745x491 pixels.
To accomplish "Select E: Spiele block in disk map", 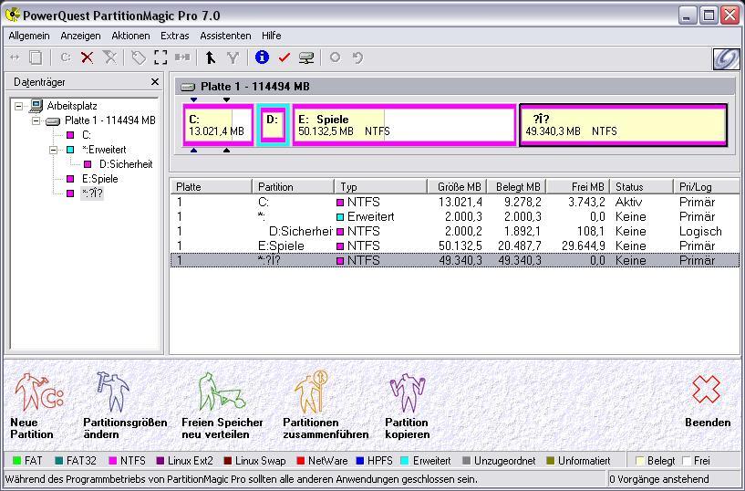I will click(x=404, y=124).
